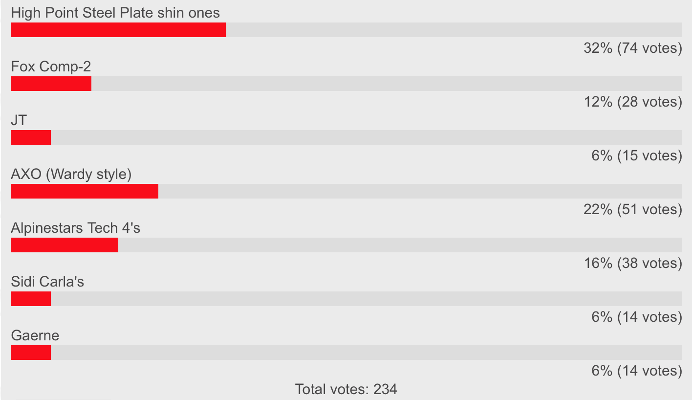Click the "22% (51 votes)" text
Image resolution: width=692 pixels, height=400 pixels.
coord(632,209)
